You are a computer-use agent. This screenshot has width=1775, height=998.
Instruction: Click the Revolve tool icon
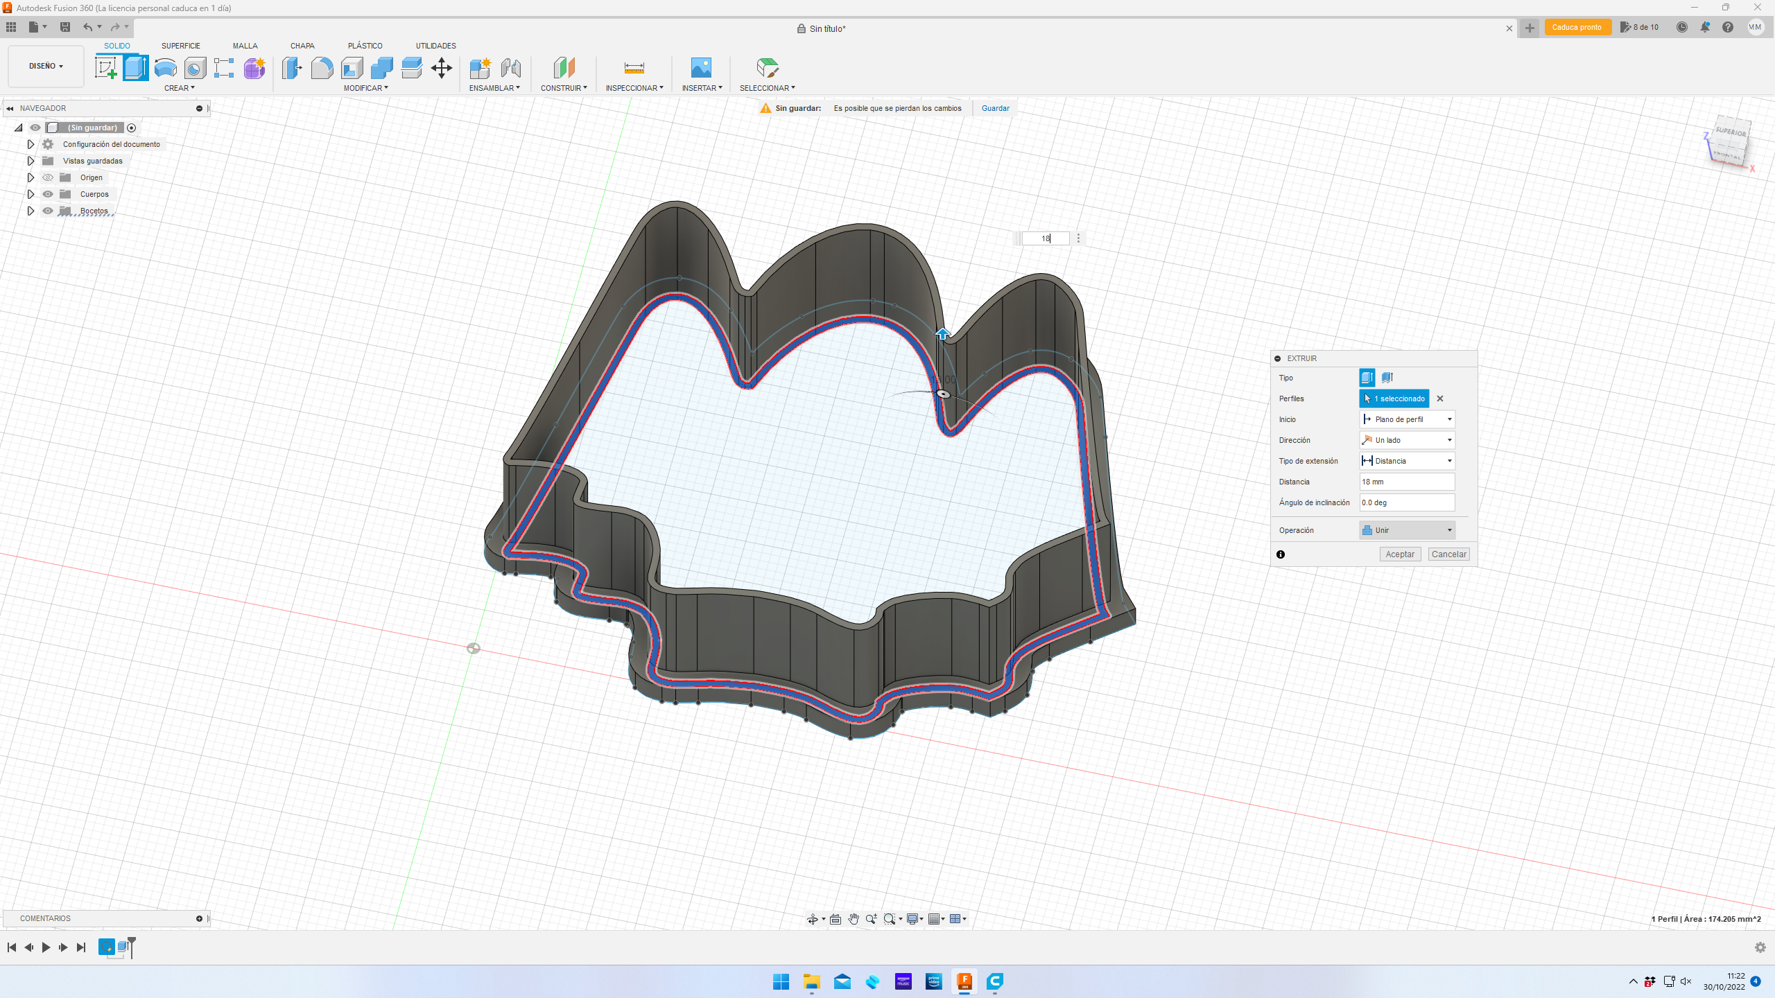point(165,68)
